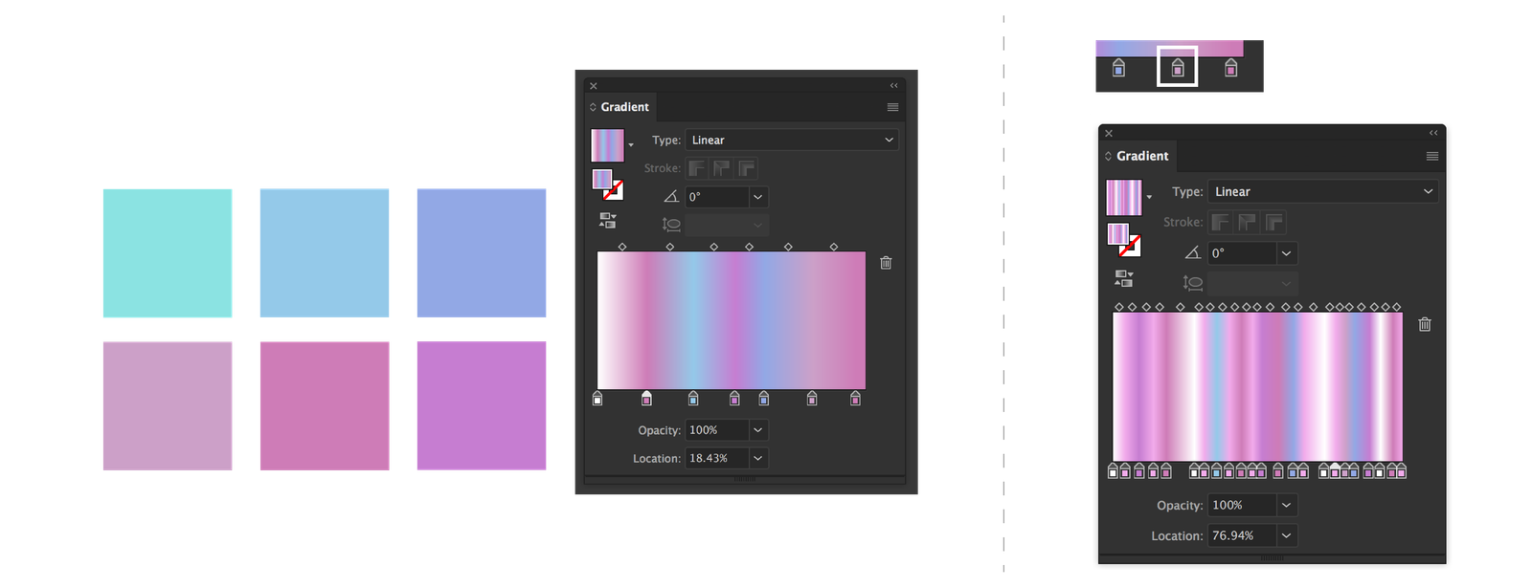The image size is (1532, 587).
Task: Expand Location dropdown showing 76.94%
Action: coord(1286,535)
